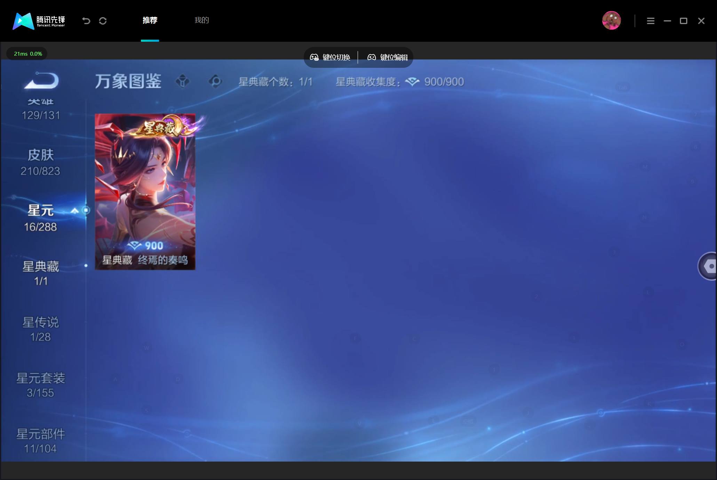Select the 星元套装 3/155 subcategory
The width and height of the screenshot is (717, 480).
coord(41,385)
